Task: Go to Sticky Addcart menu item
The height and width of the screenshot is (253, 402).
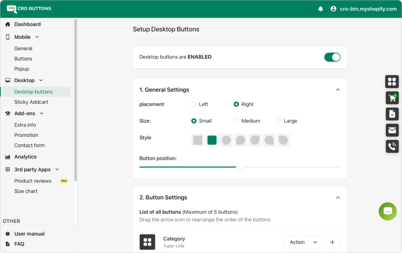Action: [x=31, y=102]
